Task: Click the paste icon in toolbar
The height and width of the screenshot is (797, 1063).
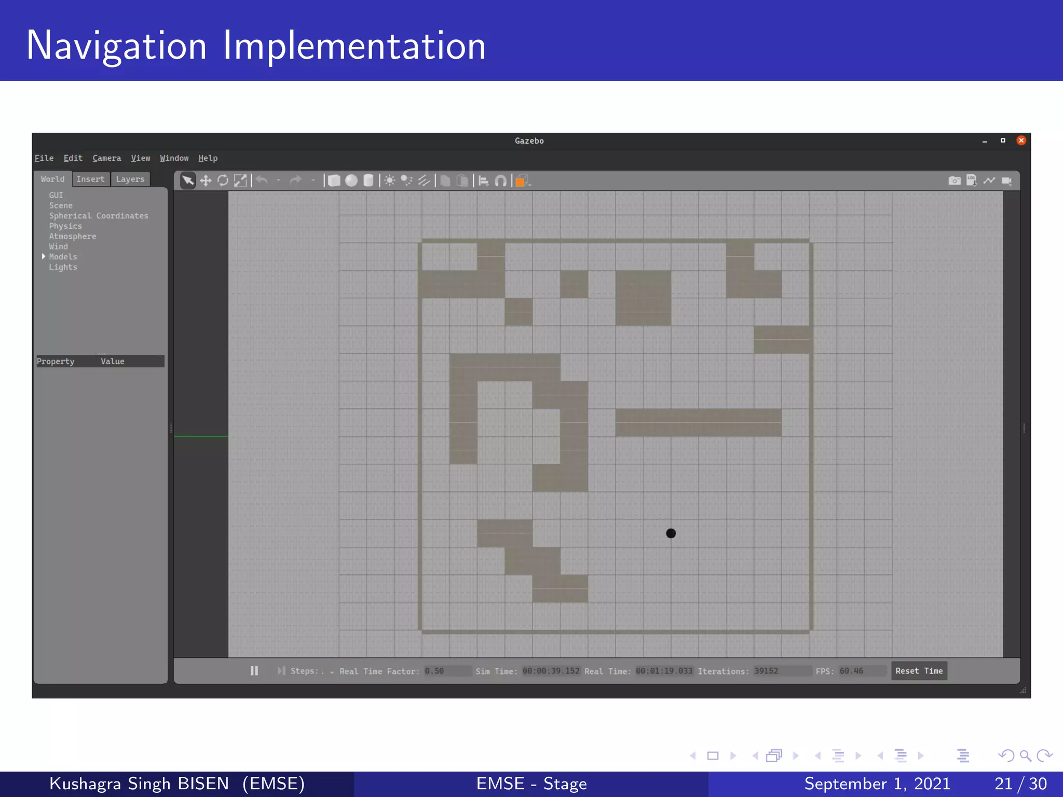Action: [462, 181]
